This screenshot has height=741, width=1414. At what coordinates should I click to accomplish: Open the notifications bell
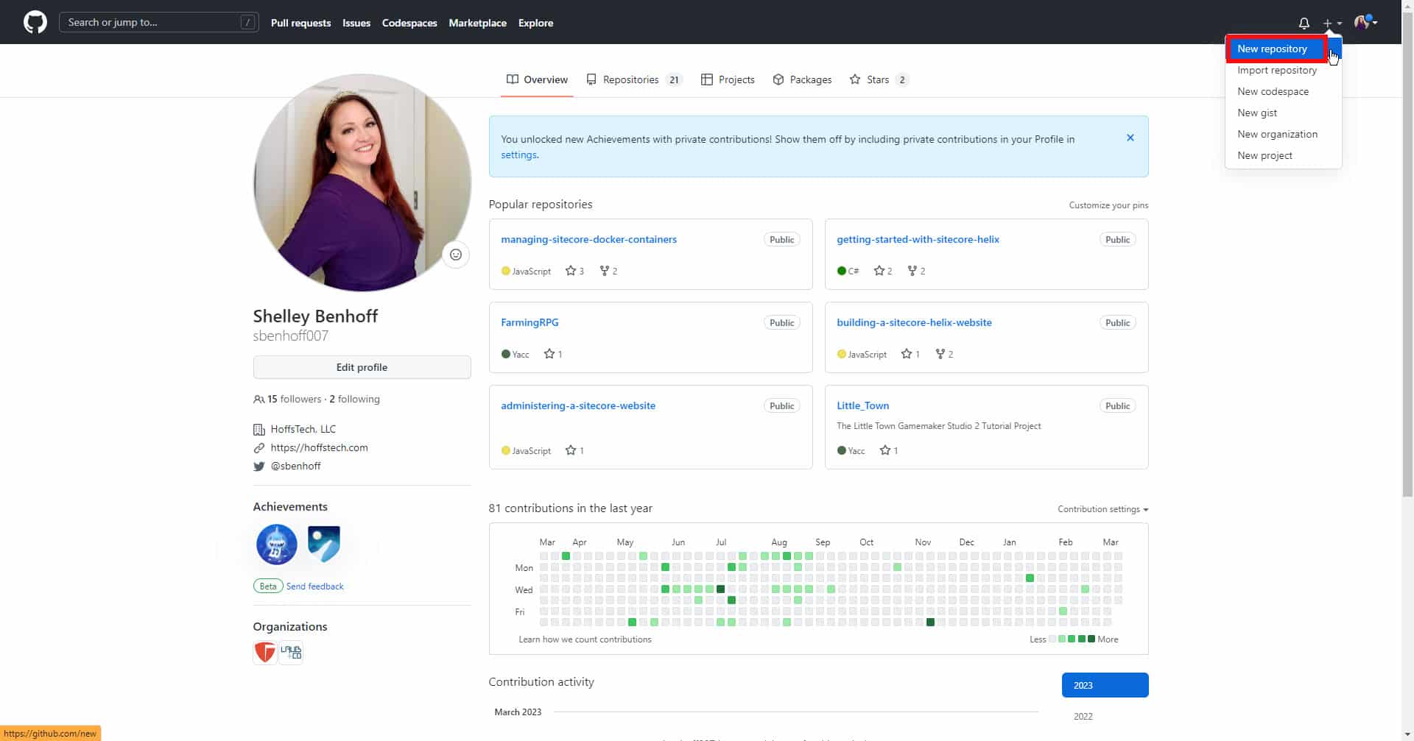(1304, 23)
